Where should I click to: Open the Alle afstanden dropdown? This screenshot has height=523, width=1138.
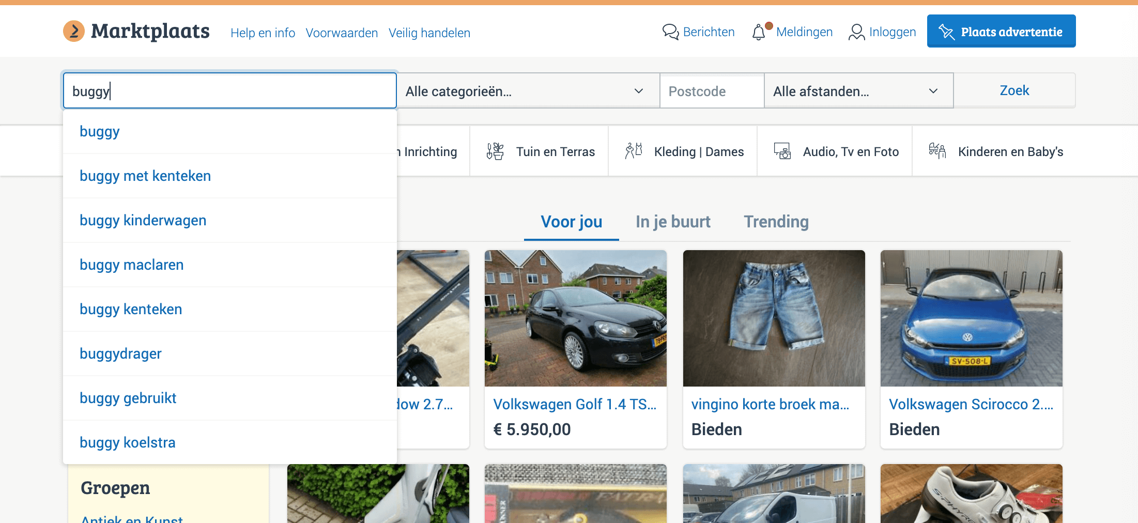(x=858, y=91)
